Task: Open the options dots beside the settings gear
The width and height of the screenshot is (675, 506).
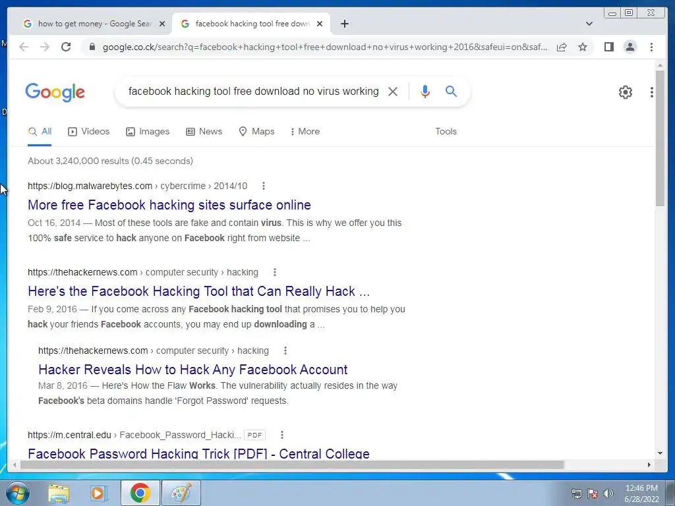Action: 652,92
